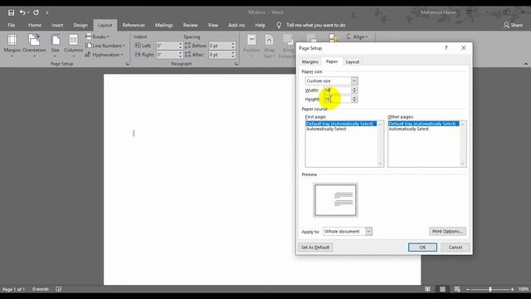Open Print Options button
Screen dimensions: 531x299
coord(447,231)
